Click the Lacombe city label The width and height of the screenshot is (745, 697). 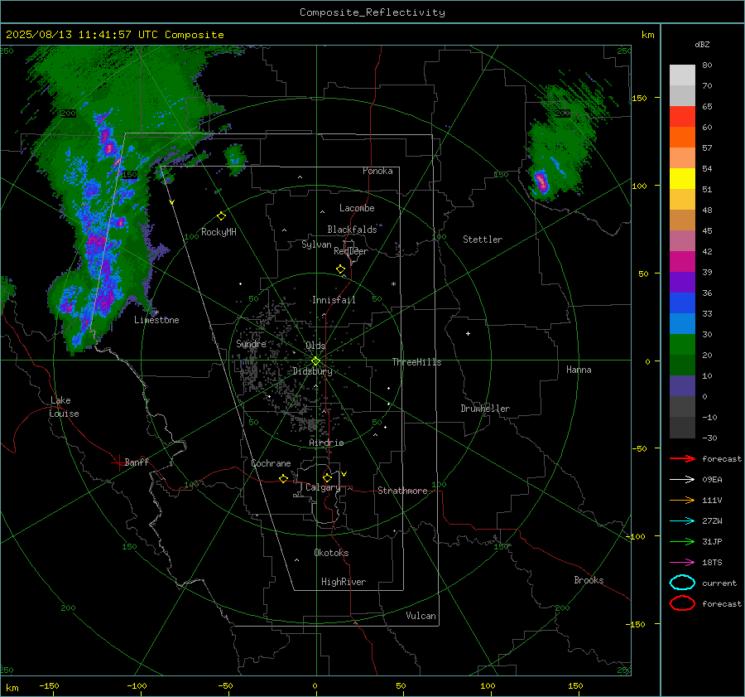tap(357, 208)
